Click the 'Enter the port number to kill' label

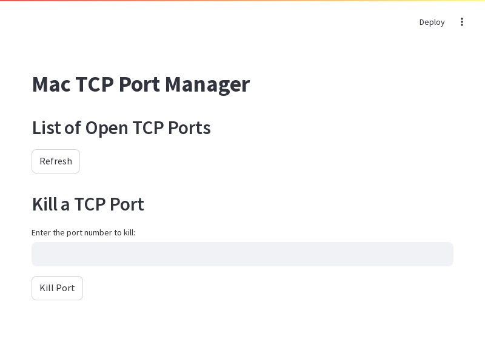(83, 232)
